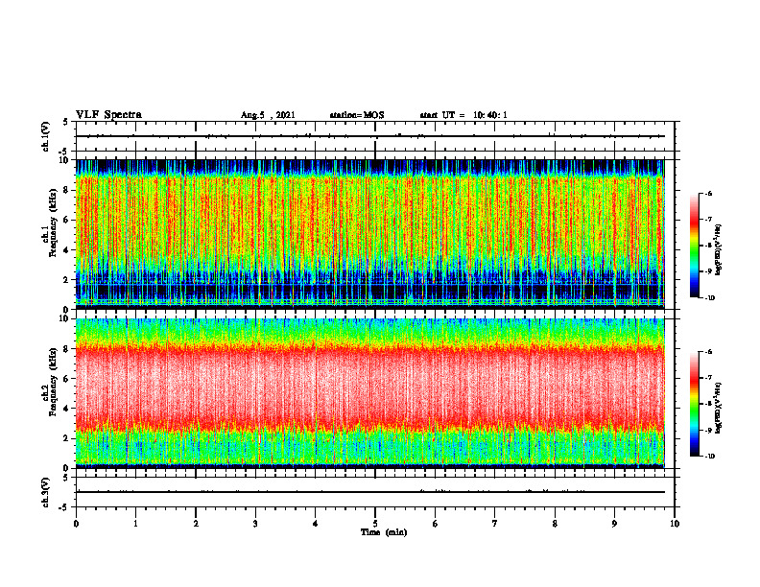Click the "ch.3(V)" waveform axis label

[x=45, y=492]
